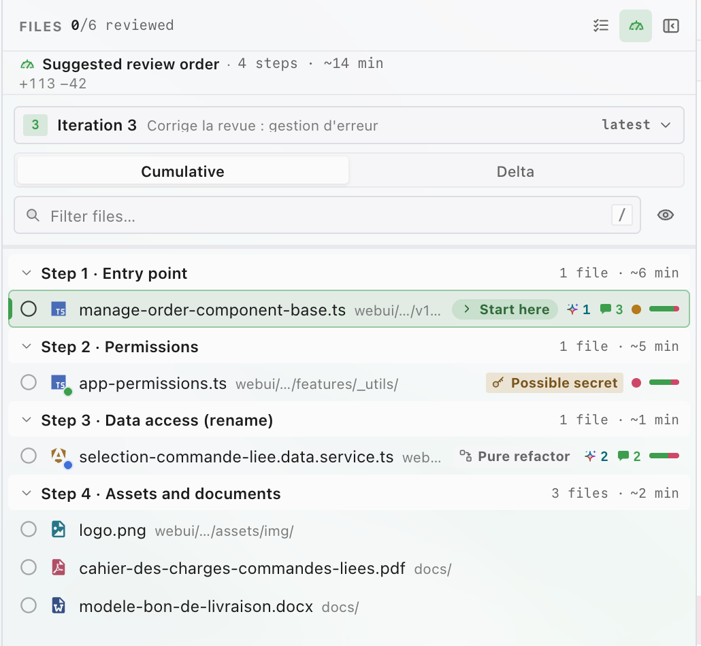701x646 pixels.
Task: Collapse Step 3 Data access section
Action: 27,420
